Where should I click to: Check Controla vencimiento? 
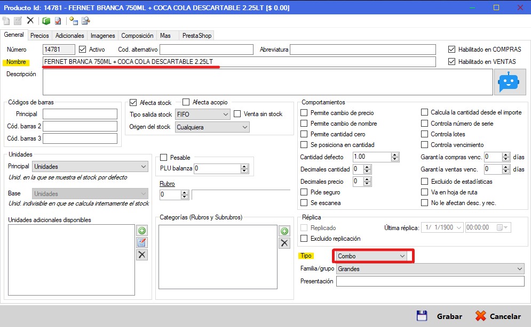pos(424,144)
